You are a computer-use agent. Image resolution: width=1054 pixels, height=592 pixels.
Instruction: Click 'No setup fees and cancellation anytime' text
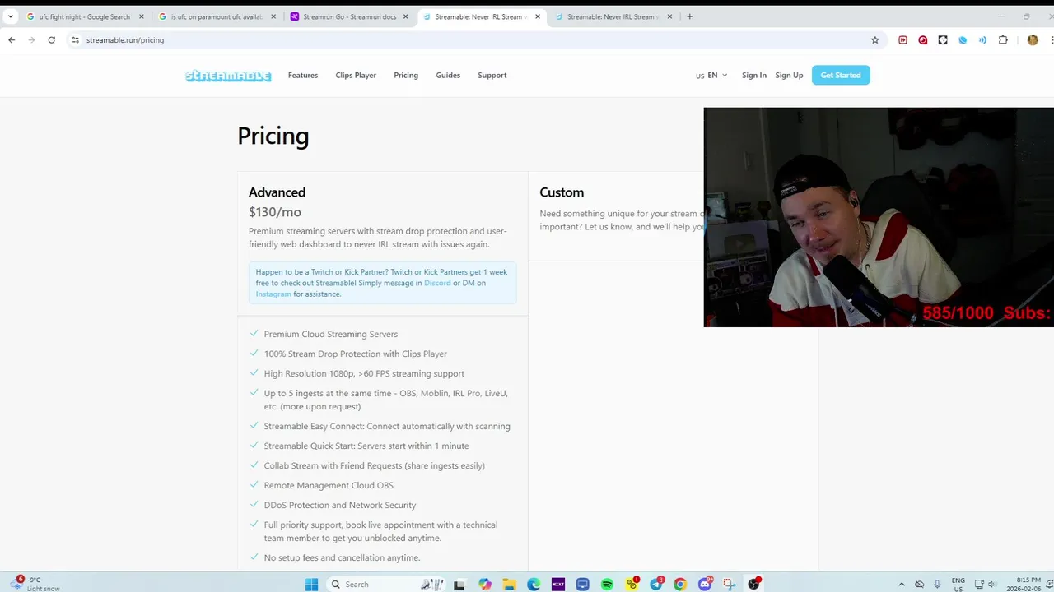pyautogui.click(x=342, y=558)
